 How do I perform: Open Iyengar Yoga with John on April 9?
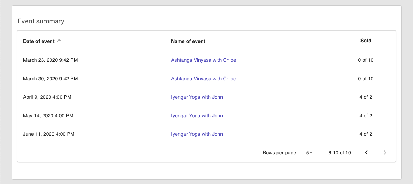click(197, 97)
